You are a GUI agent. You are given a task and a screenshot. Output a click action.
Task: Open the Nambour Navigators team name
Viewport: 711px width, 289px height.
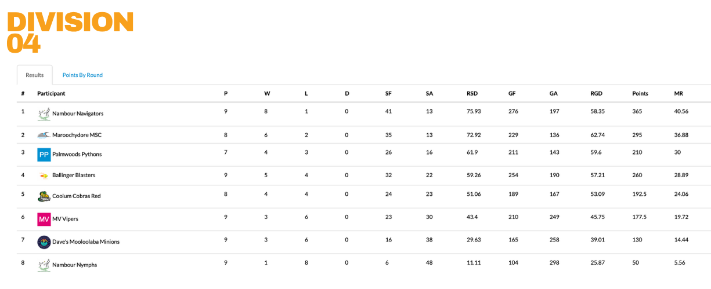pos(78,114)
